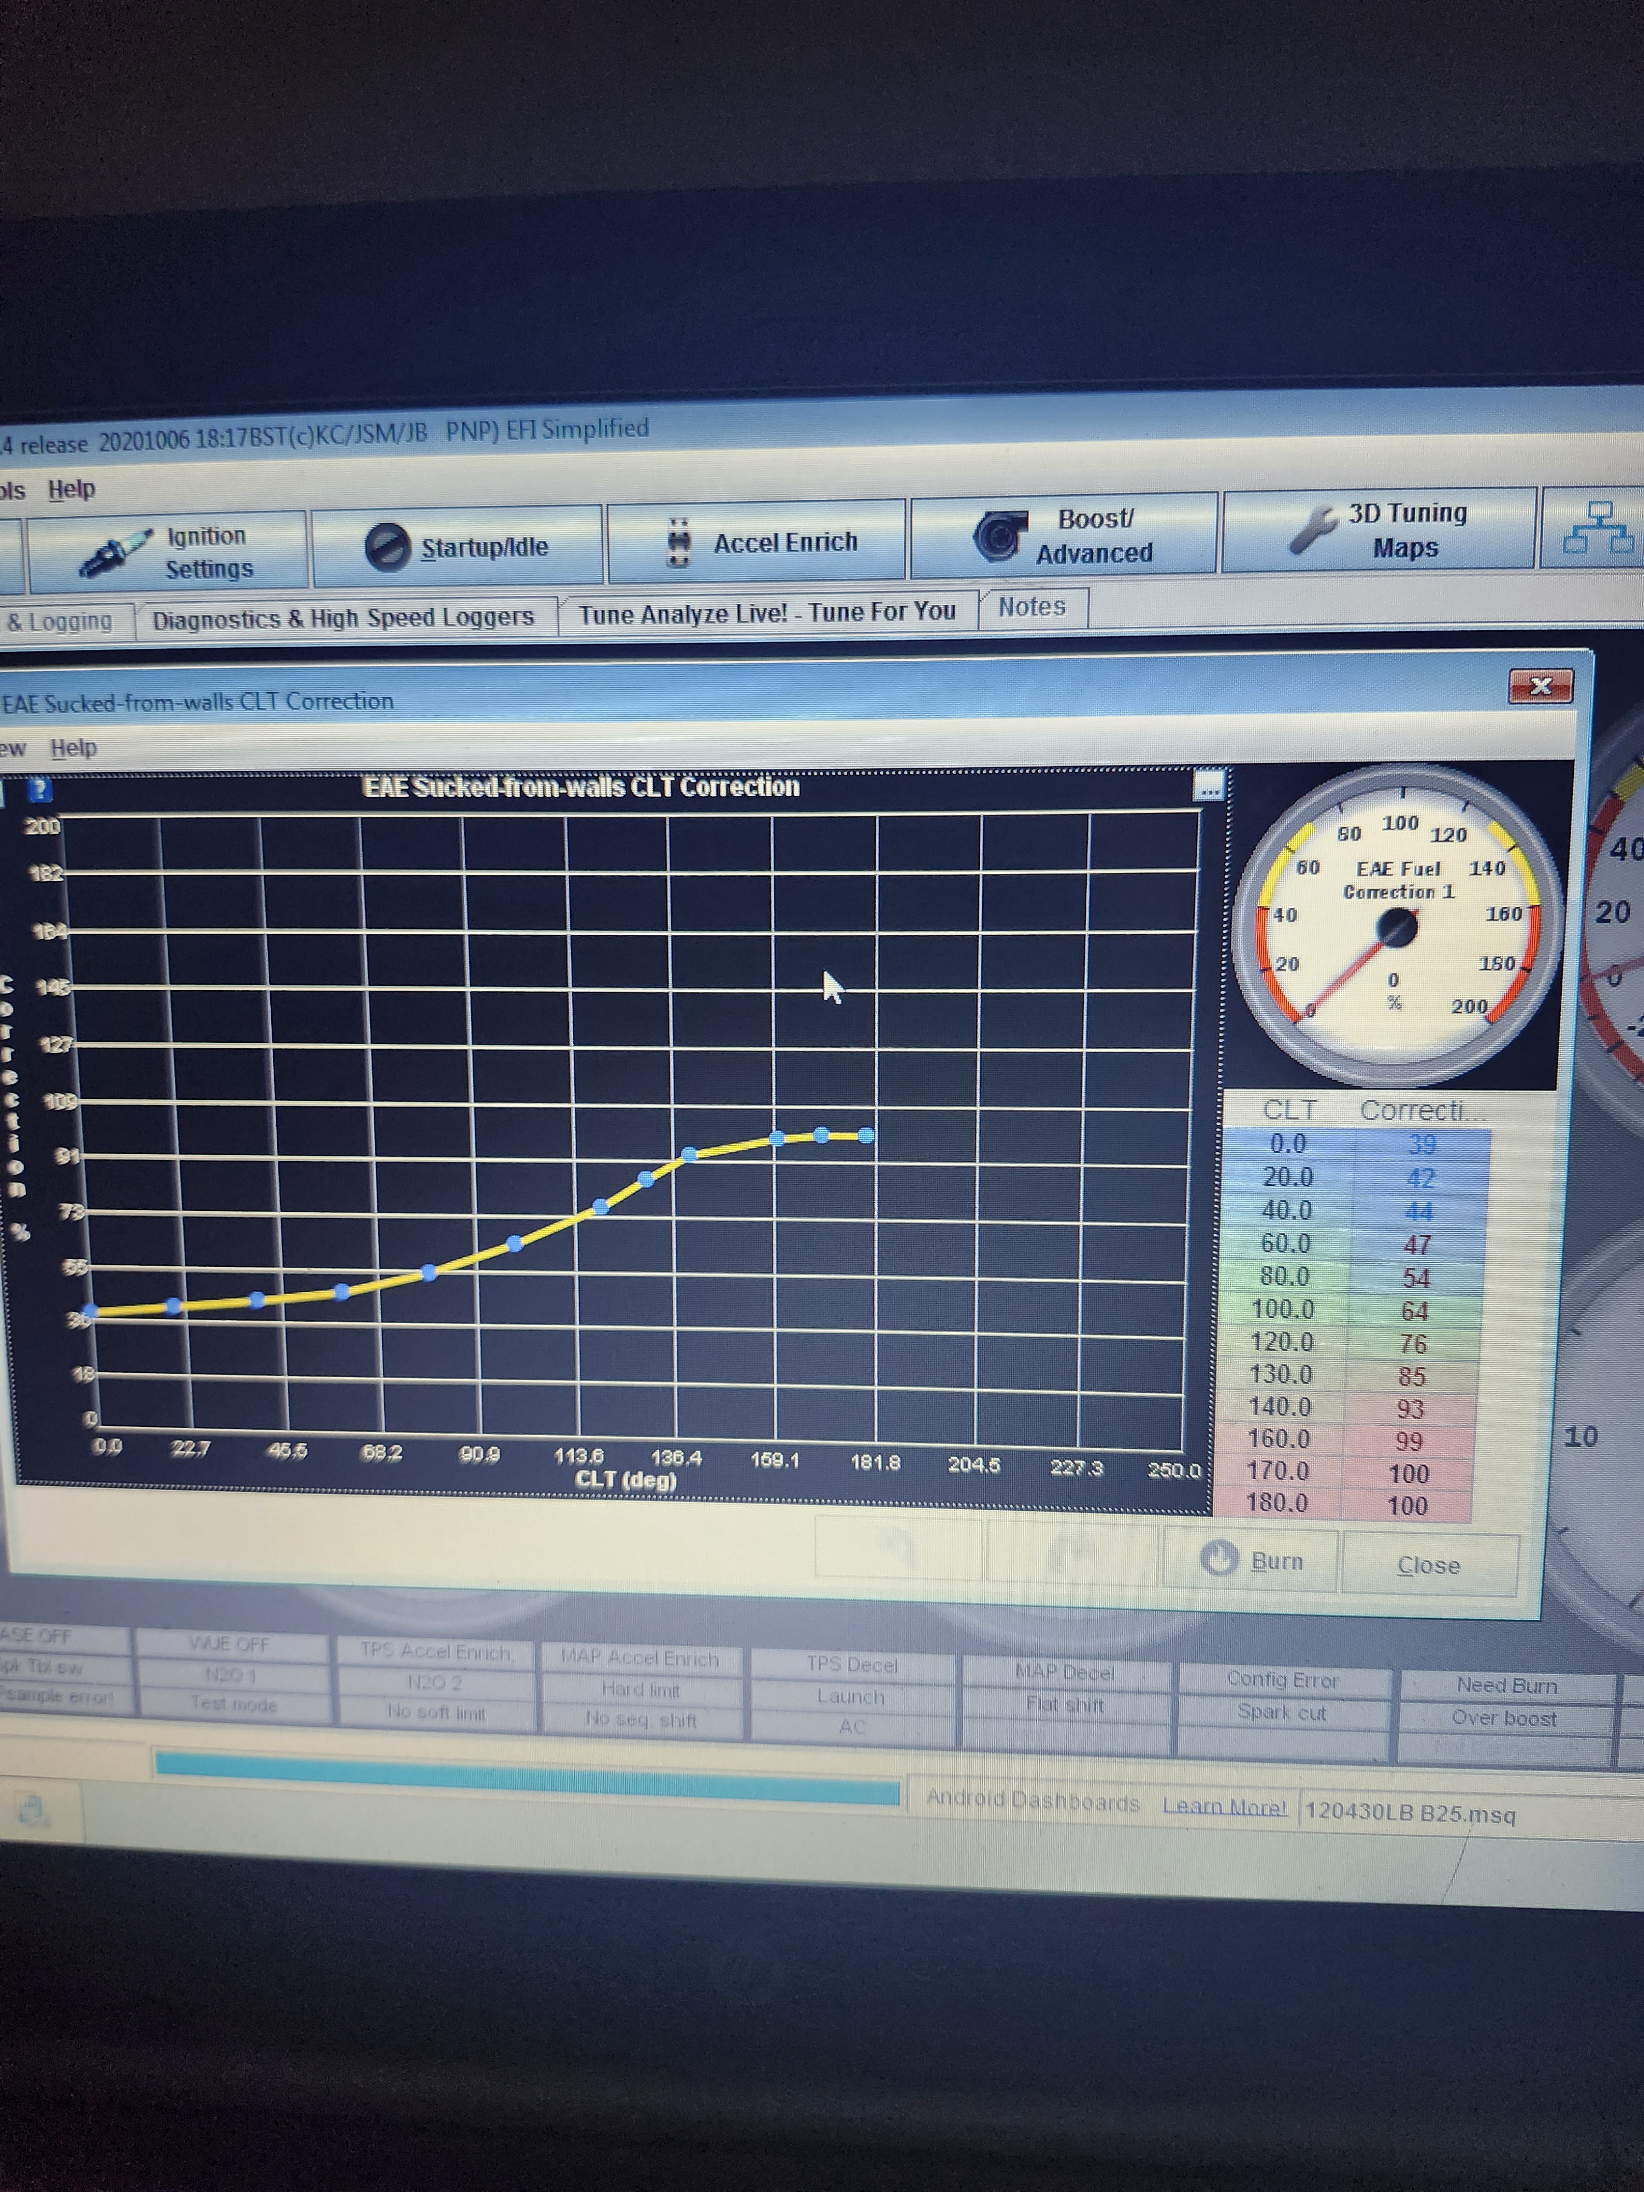Click the Accel Enrich toolbar label
This screenshot has height=2192, width=1644.
785,543
